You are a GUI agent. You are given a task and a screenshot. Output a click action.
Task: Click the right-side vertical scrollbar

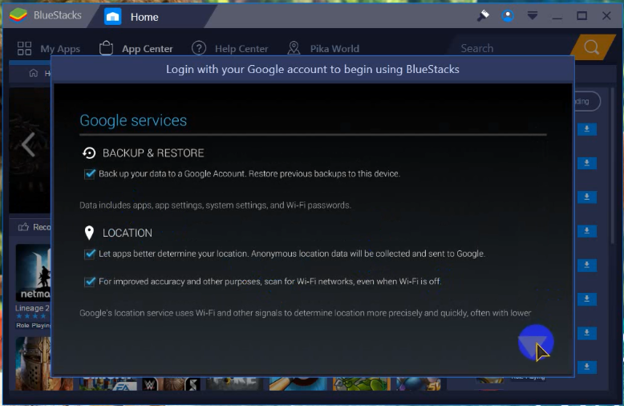[x=613, y=165]
